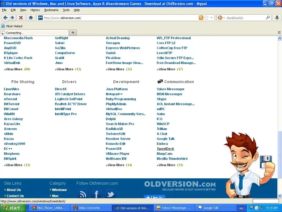Open the uTorrent link
This screenshot has width=282, height=212.
pos(11,99)
